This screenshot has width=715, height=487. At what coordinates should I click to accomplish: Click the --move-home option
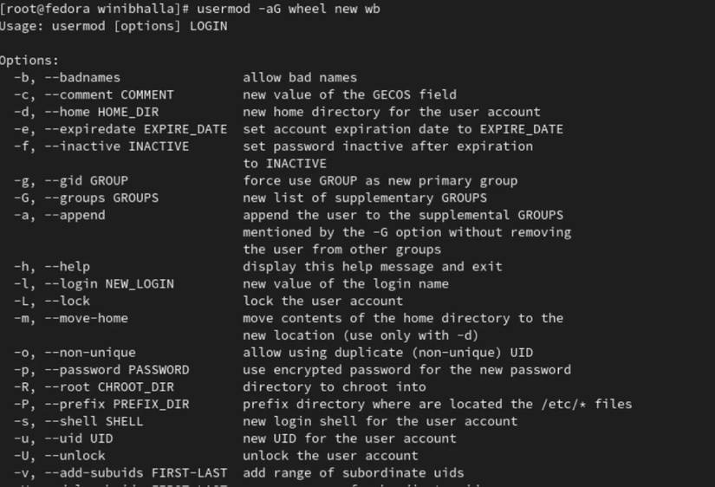point(71,318)
